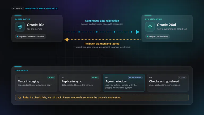The image size is (204, 115).
Task: Click 'data checked before the window' text
Action: [x=77, y=85]
